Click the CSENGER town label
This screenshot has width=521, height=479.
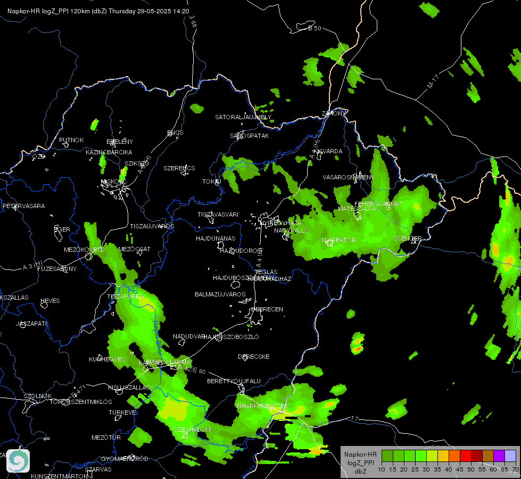[x=407, y=238]
